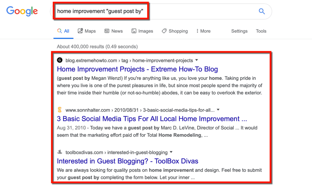Image resolution: width=312 pixels, height=186 pixels.
Task: Click the Google logo
Action: [x=22, y=11]
